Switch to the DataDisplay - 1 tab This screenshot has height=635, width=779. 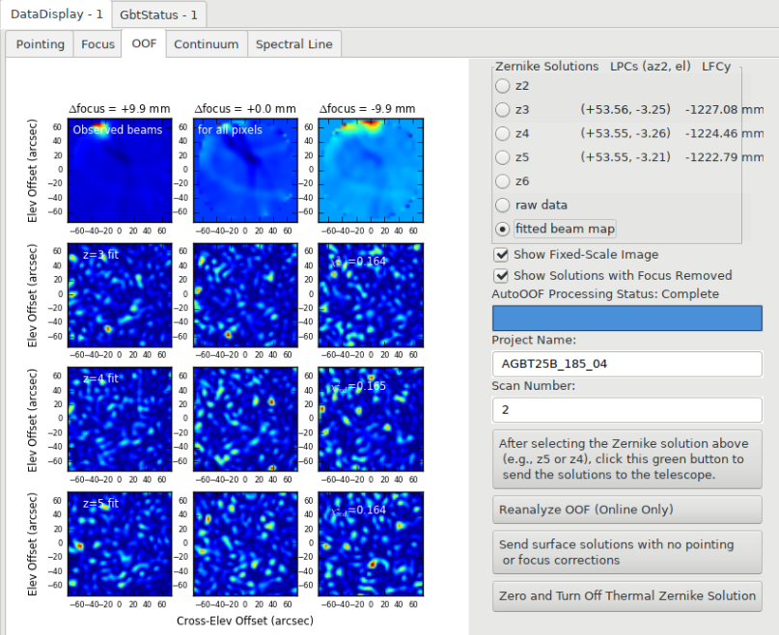(56, 14)
